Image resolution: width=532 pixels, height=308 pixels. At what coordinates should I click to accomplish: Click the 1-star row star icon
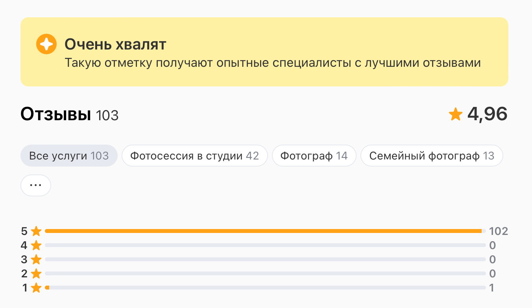pos(36,288)
